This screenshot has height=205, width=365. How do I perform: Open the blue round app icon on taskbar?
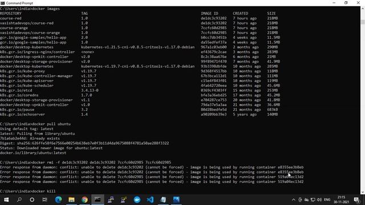click(137, 200)
